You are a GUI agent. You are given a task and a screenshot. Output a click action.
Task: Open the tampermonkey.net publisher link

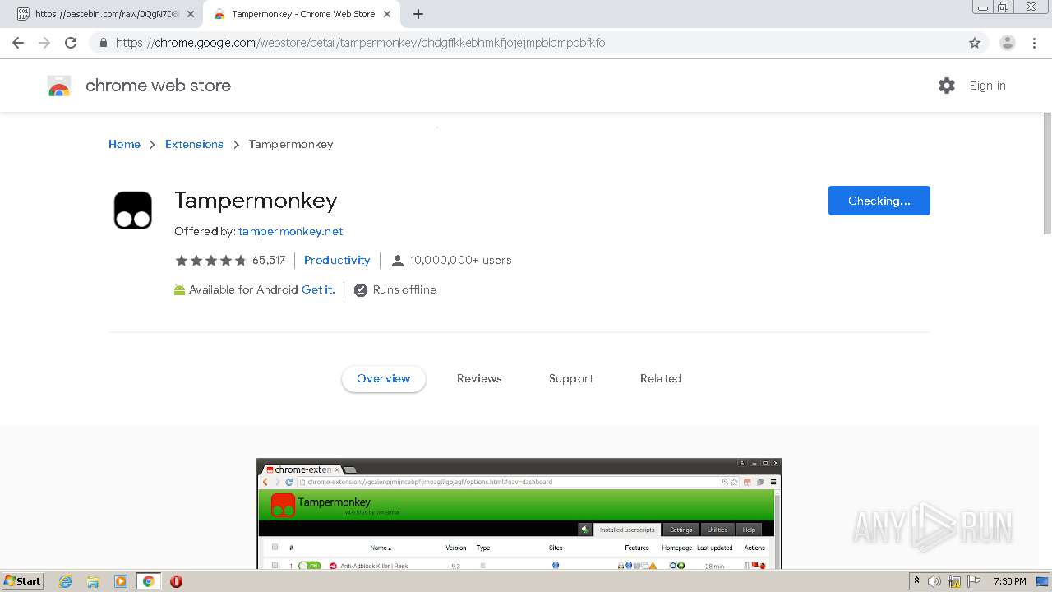[290, 231]
